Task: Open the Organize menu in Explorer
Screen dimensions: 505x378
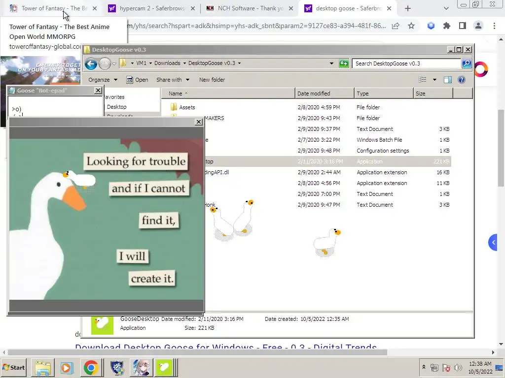Action: pos(103,80)
